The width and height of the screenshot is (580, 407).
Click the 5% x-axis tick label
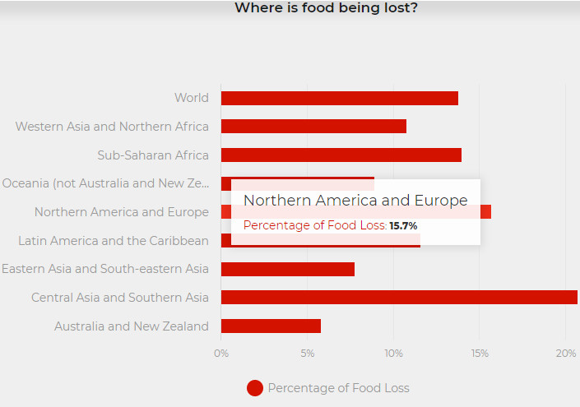[x=307, y=354]
